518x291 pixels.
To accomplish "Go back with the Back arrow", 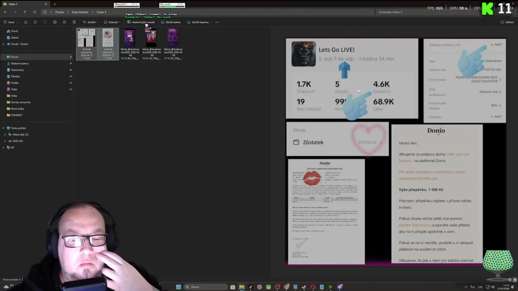I will 5,12.
